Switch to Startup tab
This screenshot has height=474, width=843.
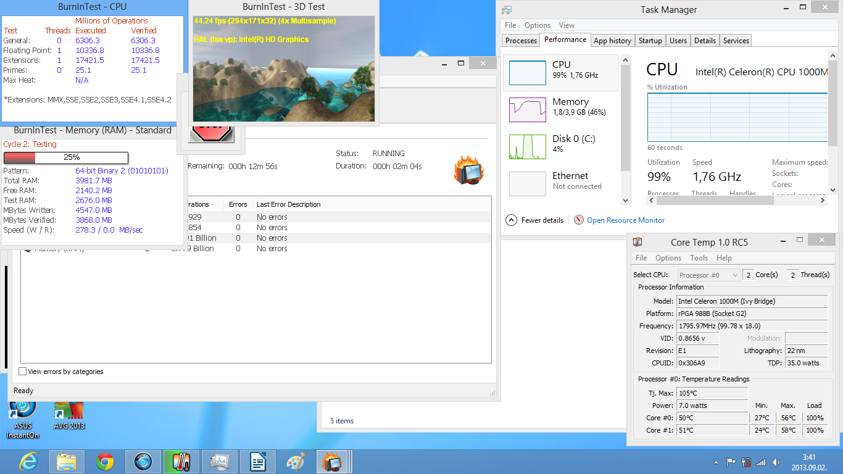(650, 41)
